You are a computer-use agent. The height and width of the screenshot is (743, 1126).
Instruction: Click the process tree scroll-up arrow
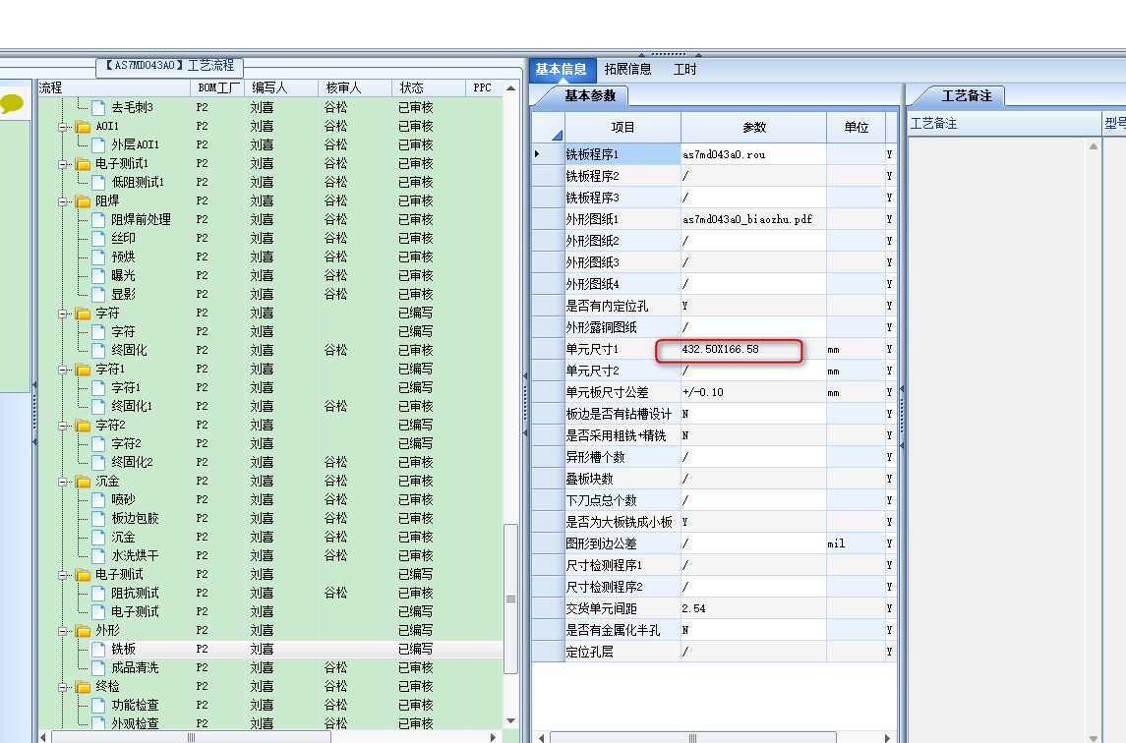tap(510, 88)
